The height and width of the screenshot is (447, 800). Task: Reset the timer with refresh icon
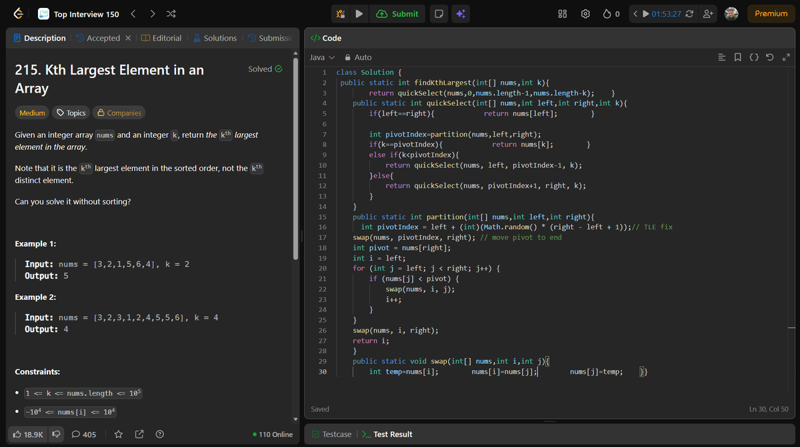(691, 14)
